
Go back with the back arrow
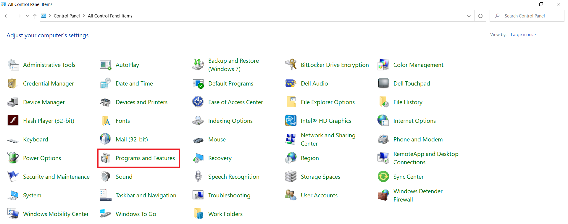coord(7,16)
